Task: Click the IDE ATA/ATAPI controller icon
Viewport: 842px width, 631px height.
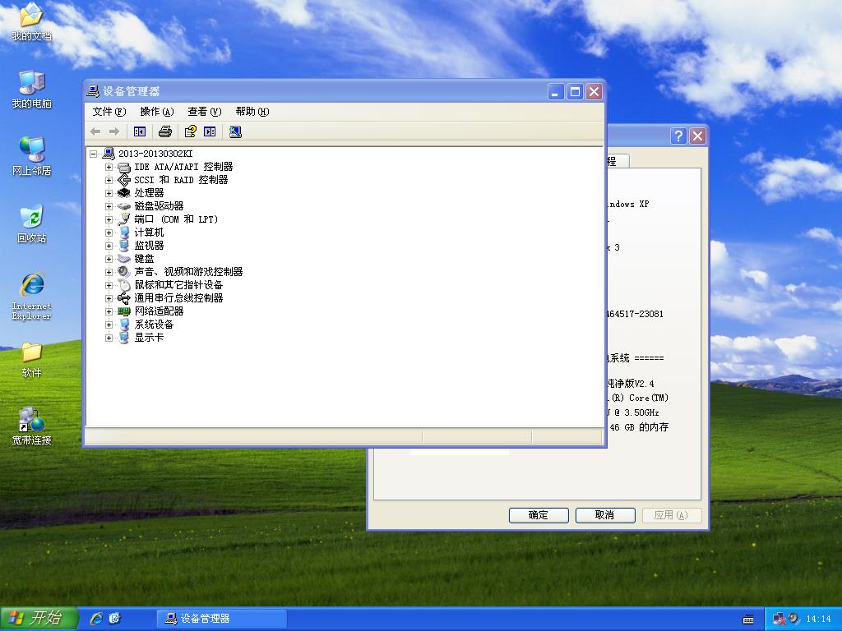Action: [124, 168]
